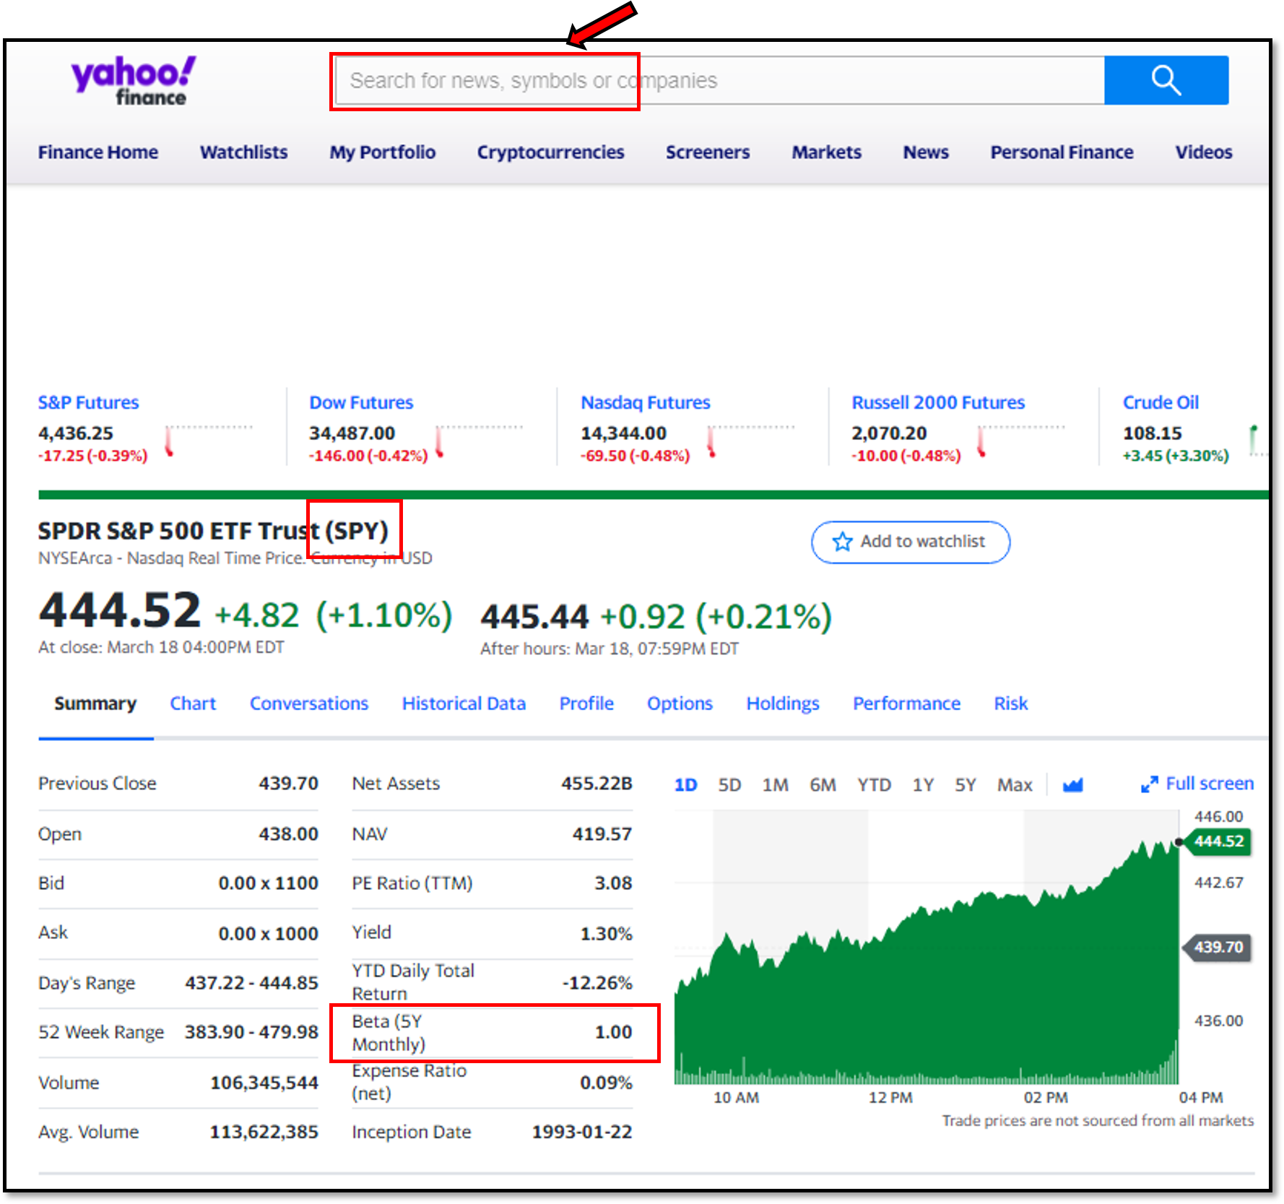Screen dimensions: 1284x1204
Task: Select the Max chart range
Action: 1015,785
